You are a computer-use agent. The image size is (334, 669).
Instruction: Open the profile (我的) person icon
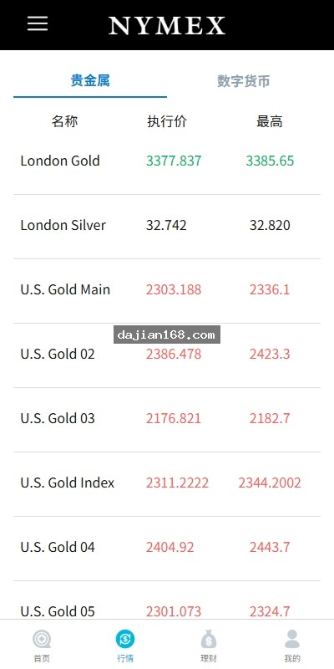(292, 639)
